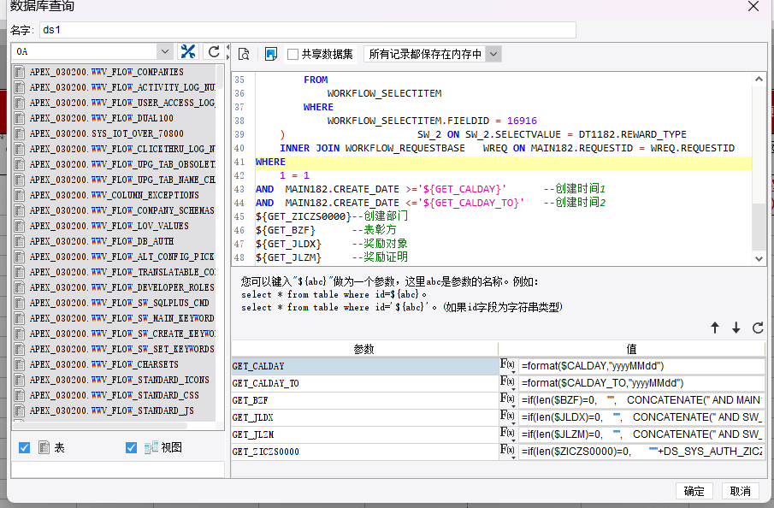Select the GET_BZF parameter name
The height and width of the screenshot is (508, 774).
[x=251, y=400]
